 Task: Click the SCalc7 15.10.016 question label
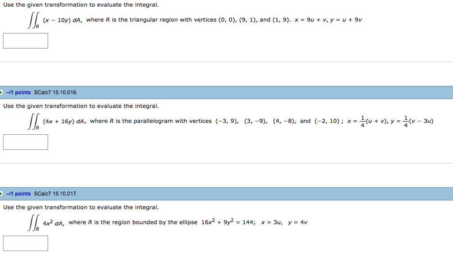(56, 93)
